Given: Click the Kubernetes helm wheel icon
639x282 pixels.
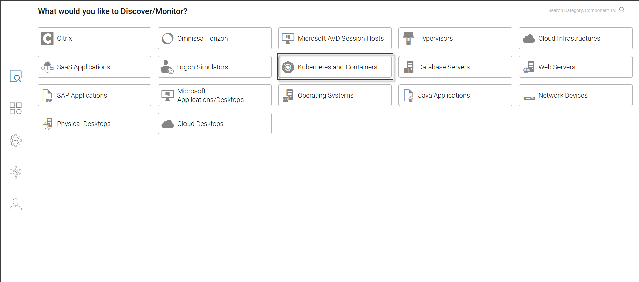Looking at the screenshot, I should click(x=288, y=67).
